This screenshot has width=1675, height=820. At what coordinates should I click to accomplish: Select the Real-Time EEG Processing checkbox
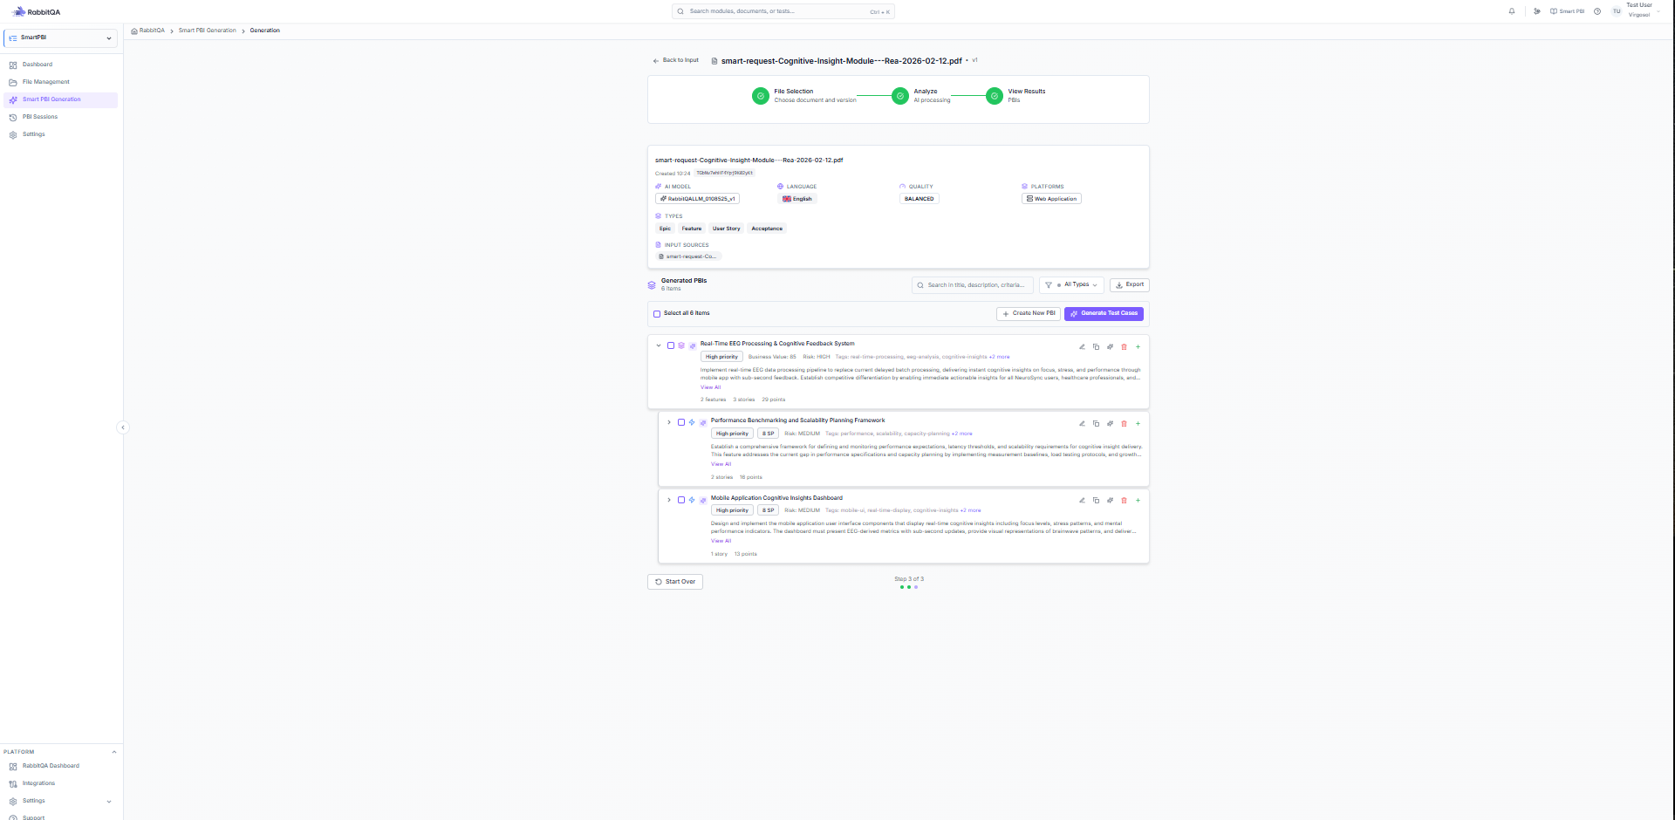coord(671,345)
